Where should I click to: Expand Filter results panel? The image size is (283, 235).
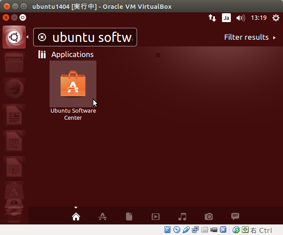[x=250, y=38]
